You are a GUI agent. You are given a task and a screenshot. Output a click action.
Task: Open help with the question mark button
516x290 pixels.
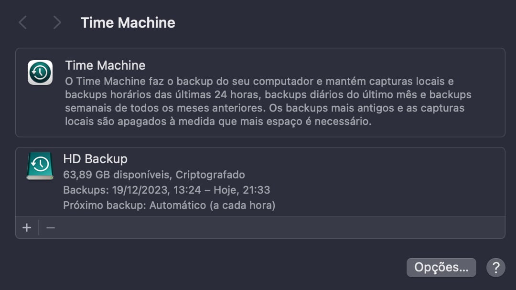[495, 268]
